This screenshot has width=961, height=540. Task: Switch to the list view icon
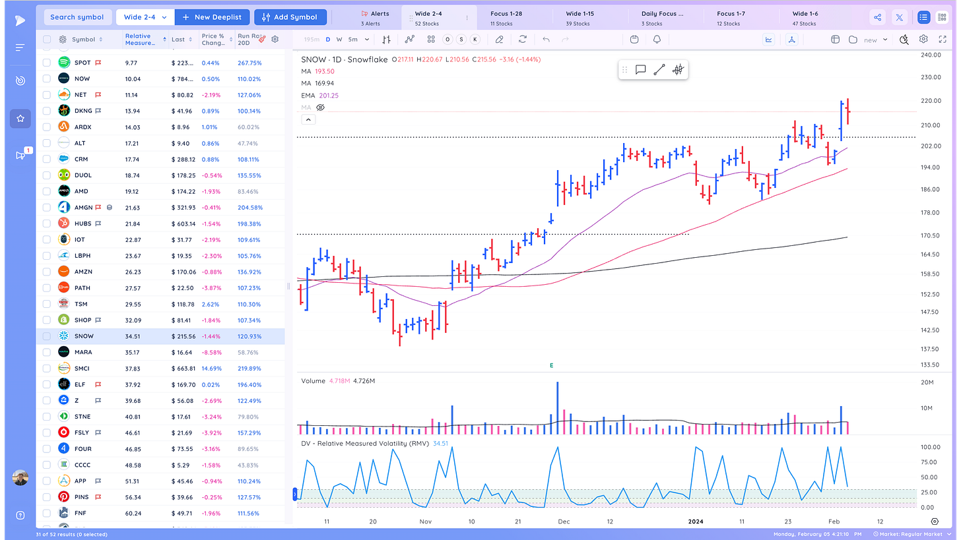coord(923,17)
